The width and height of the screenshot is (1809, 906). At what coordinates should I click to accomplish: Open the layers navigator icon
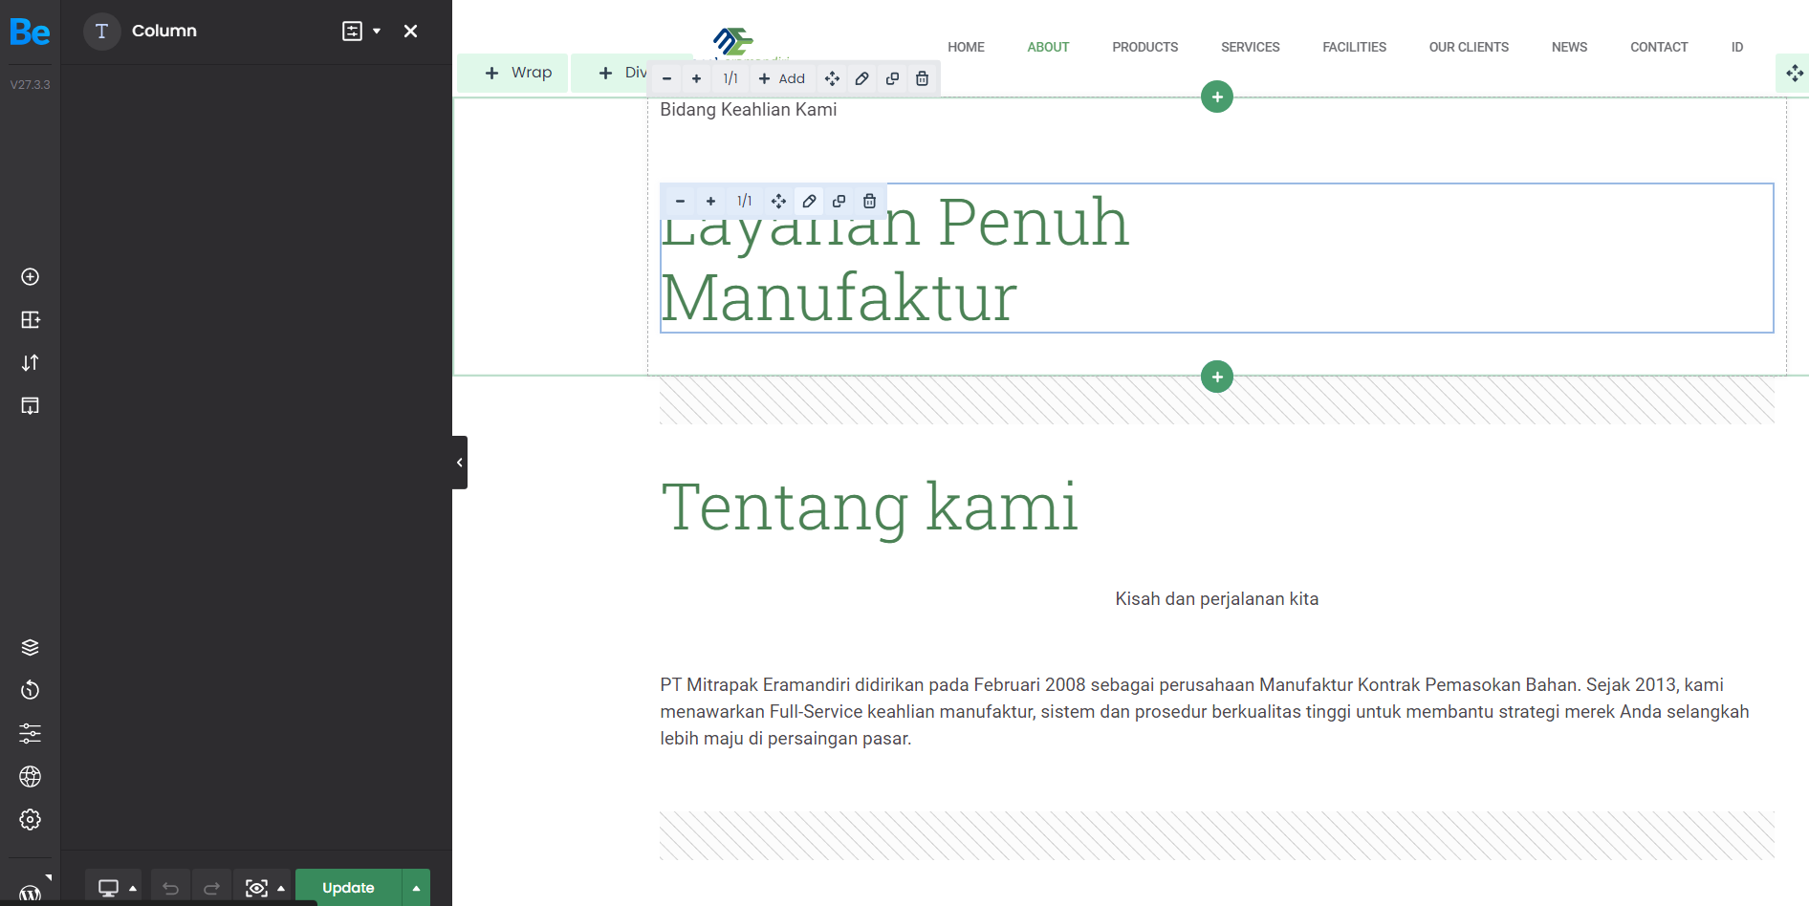(x=31, y=647)
